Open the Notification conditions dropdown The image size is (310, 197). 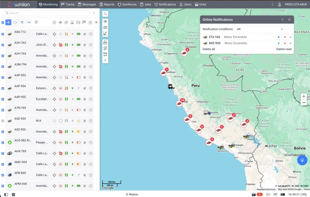click(260, 29)
